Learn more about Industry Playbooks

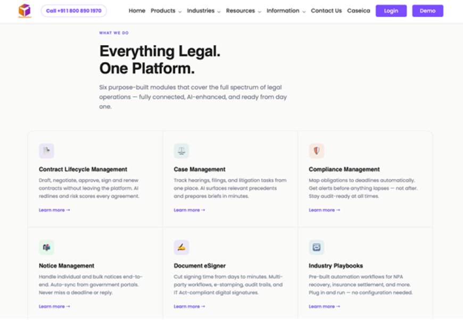(x=324, y=306)
